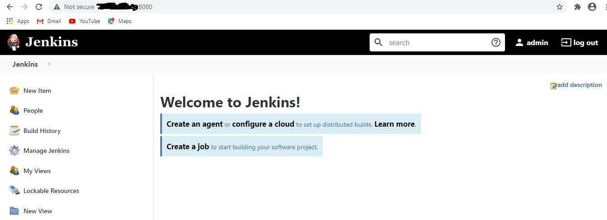Click the New View folder icon
The image size is (607, 220).
[14, 211]
